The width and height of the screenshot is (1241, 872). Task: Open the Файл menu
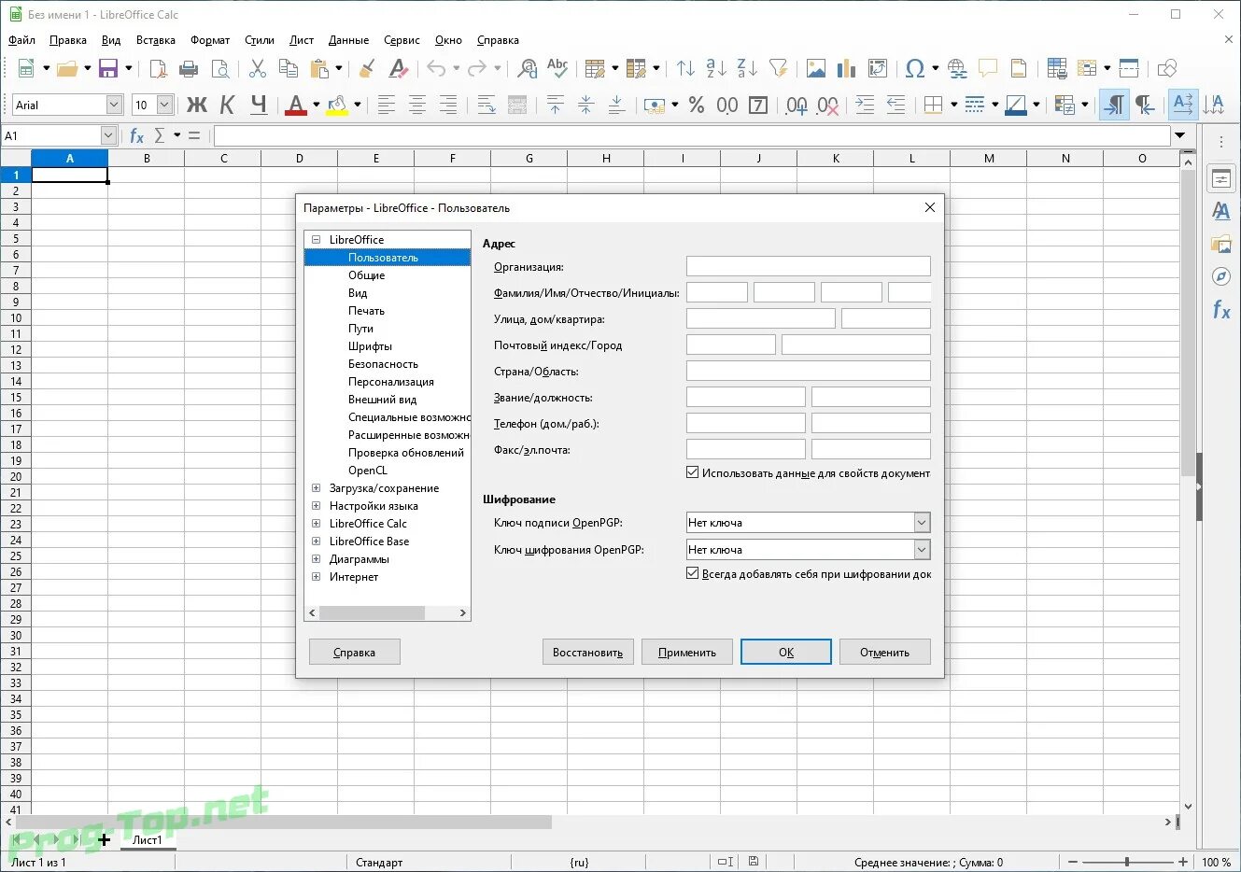[21, 40]
